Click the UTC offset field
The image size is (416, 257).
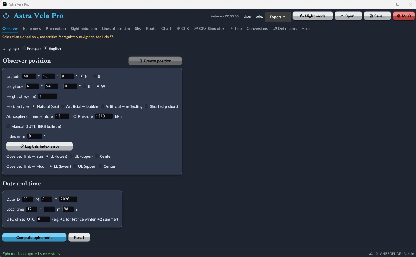[x=44, y=219]
